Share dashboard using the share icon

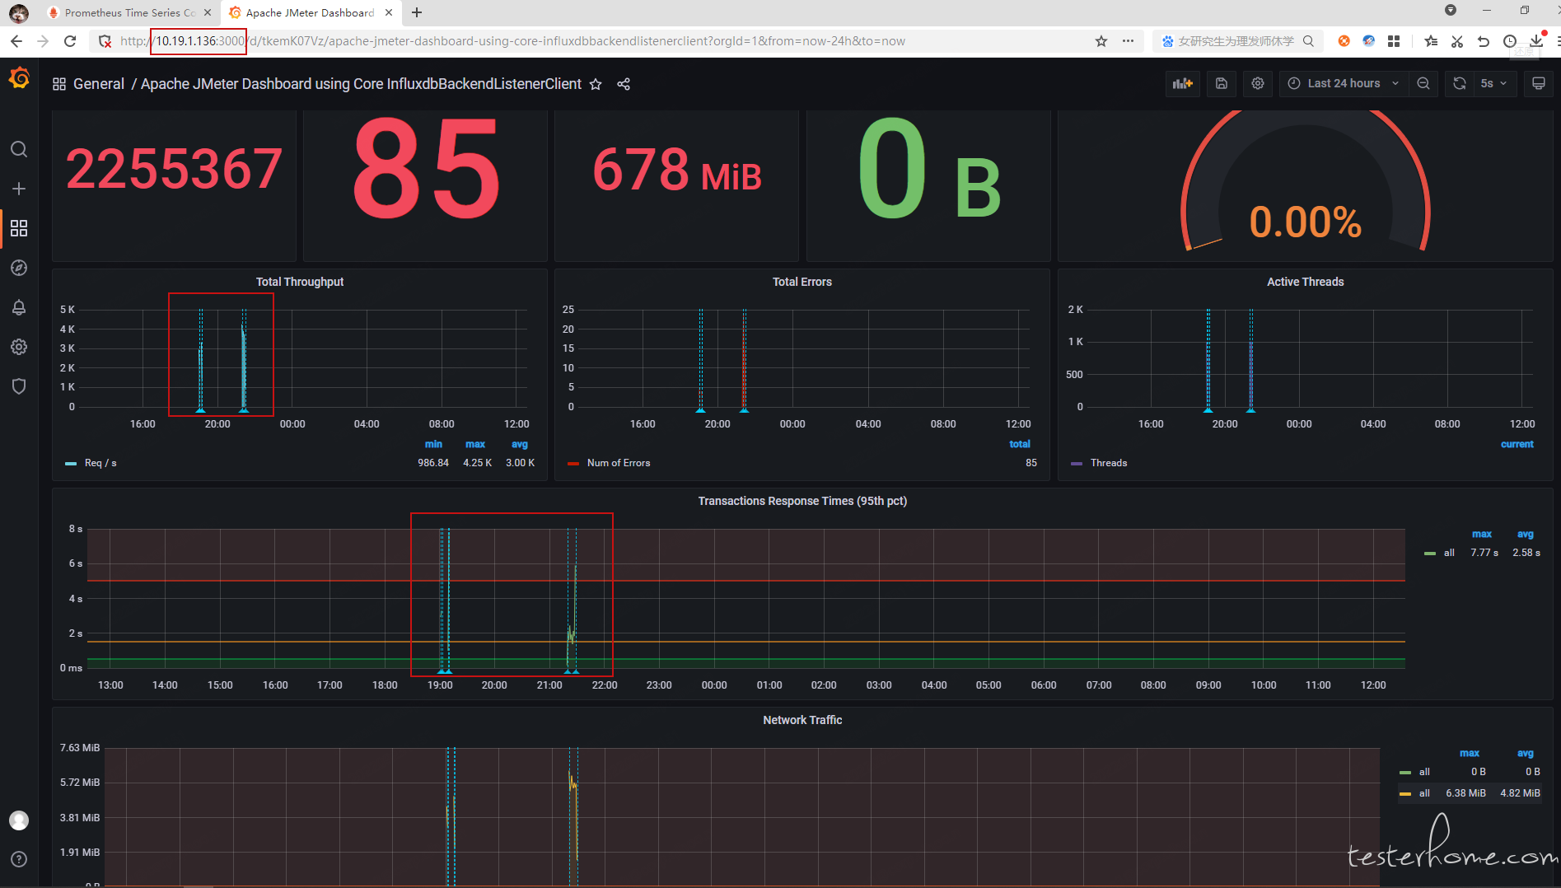(x=624, y=84)
